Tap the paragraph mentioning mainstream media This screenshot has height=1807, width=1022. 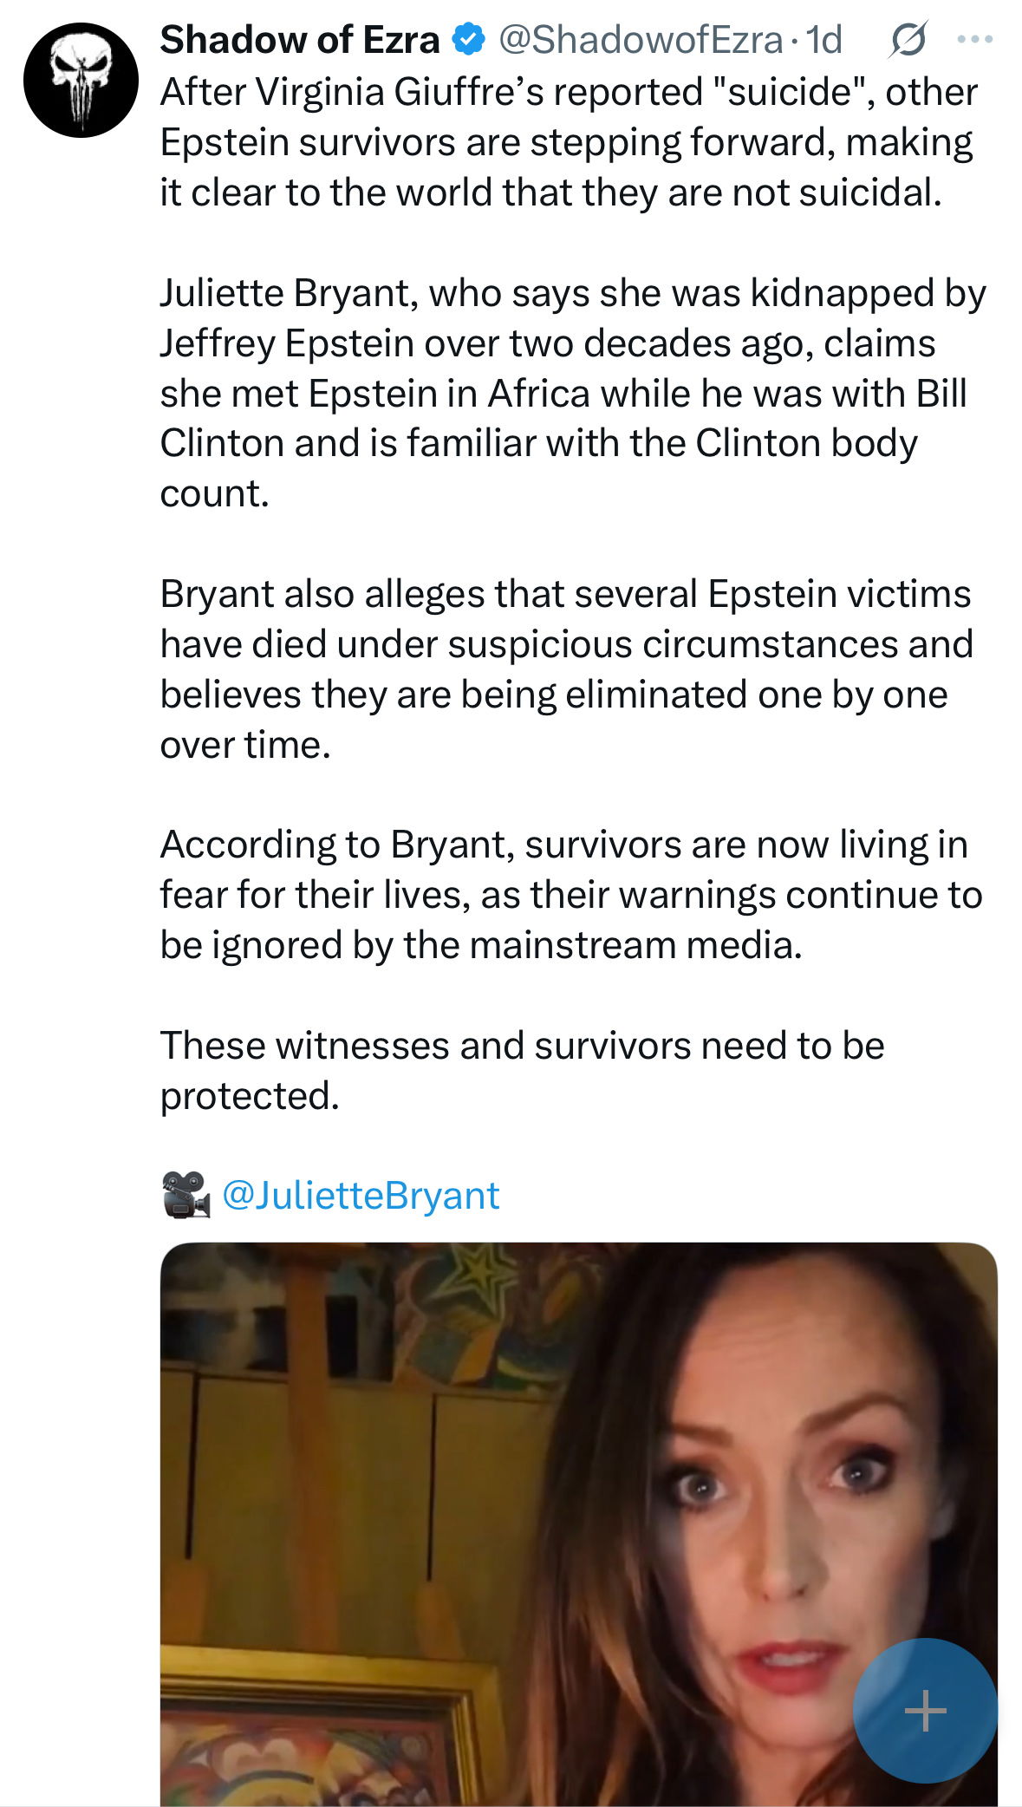570,895
